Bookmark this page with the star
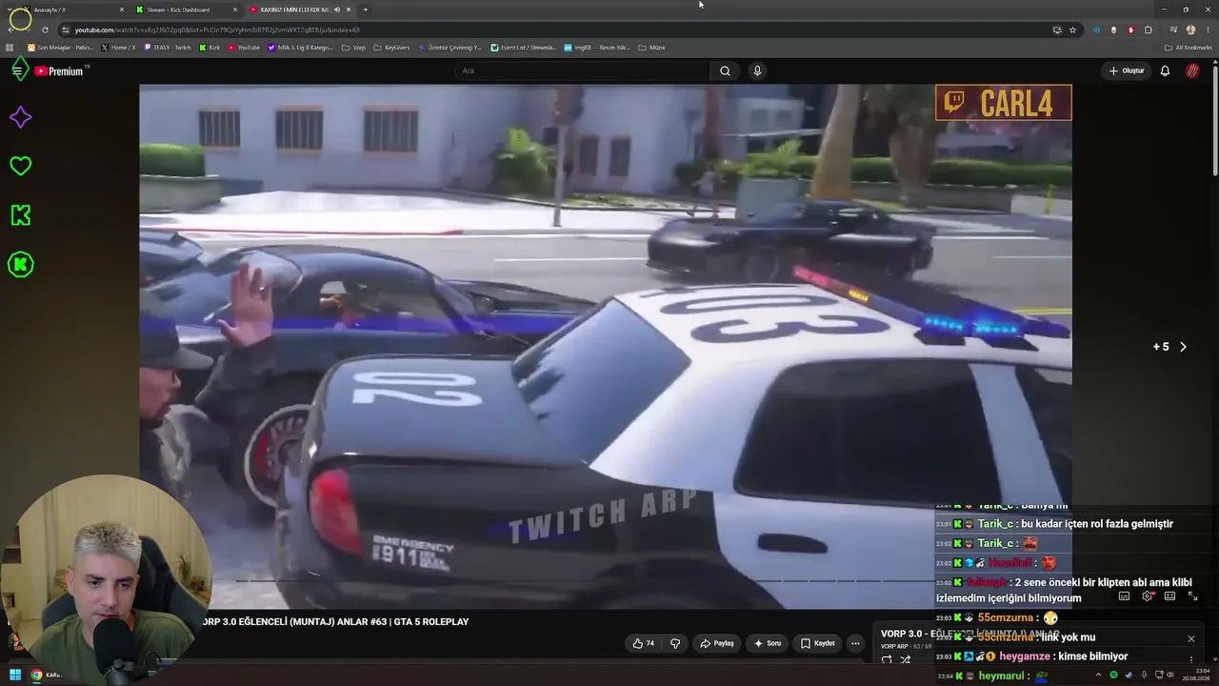The width and height of the screenshot is (1219, 686). click(1072, 30)
